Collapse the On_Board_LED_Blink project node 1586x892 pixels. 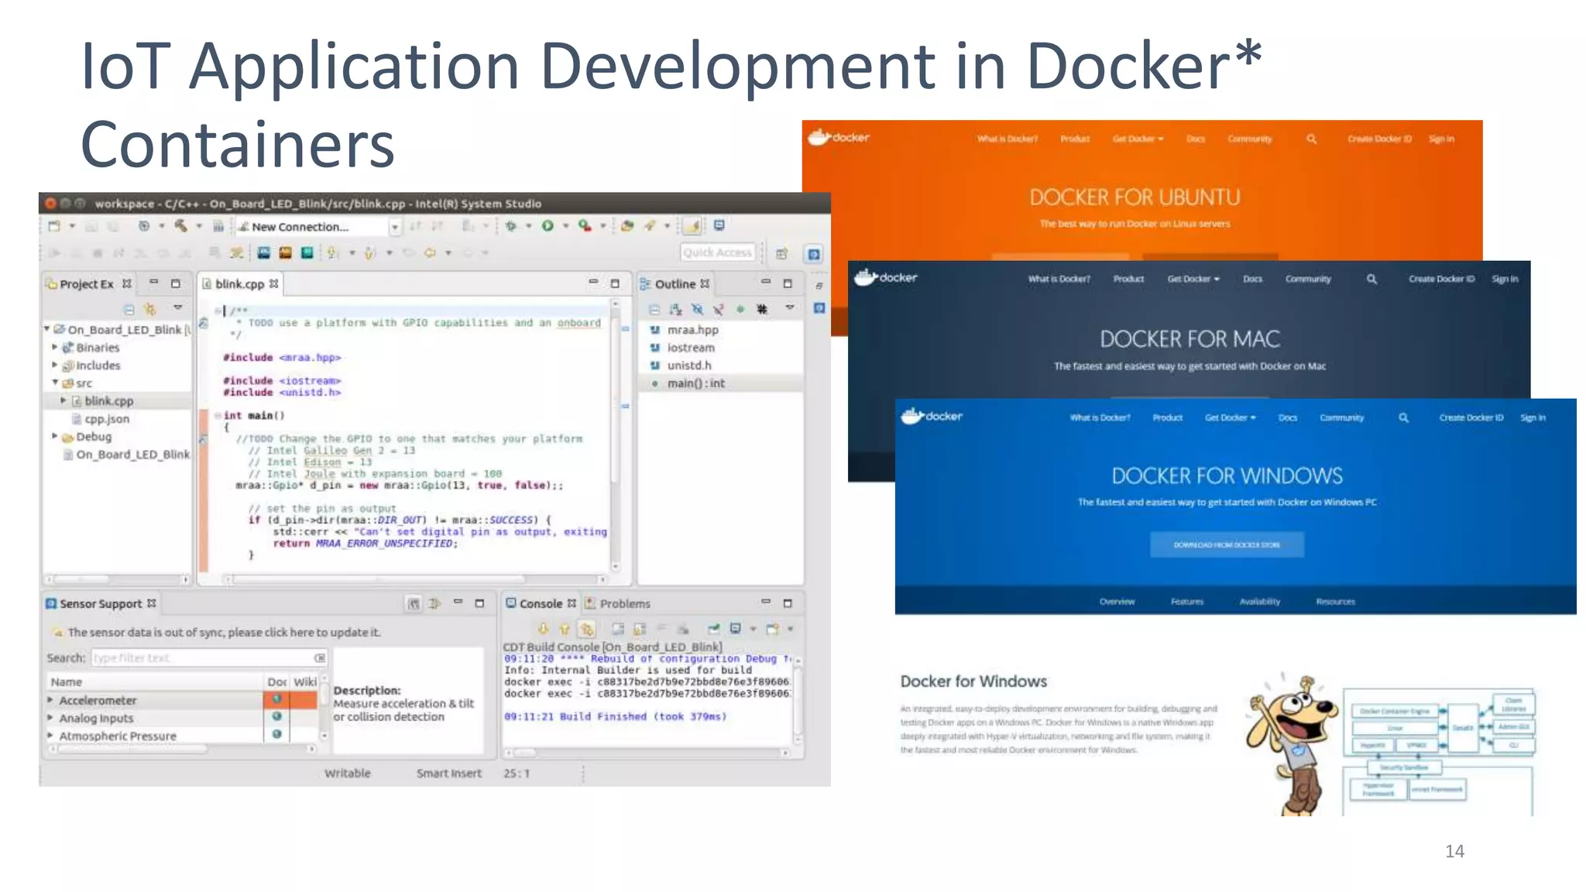click(x=46, y=329)
